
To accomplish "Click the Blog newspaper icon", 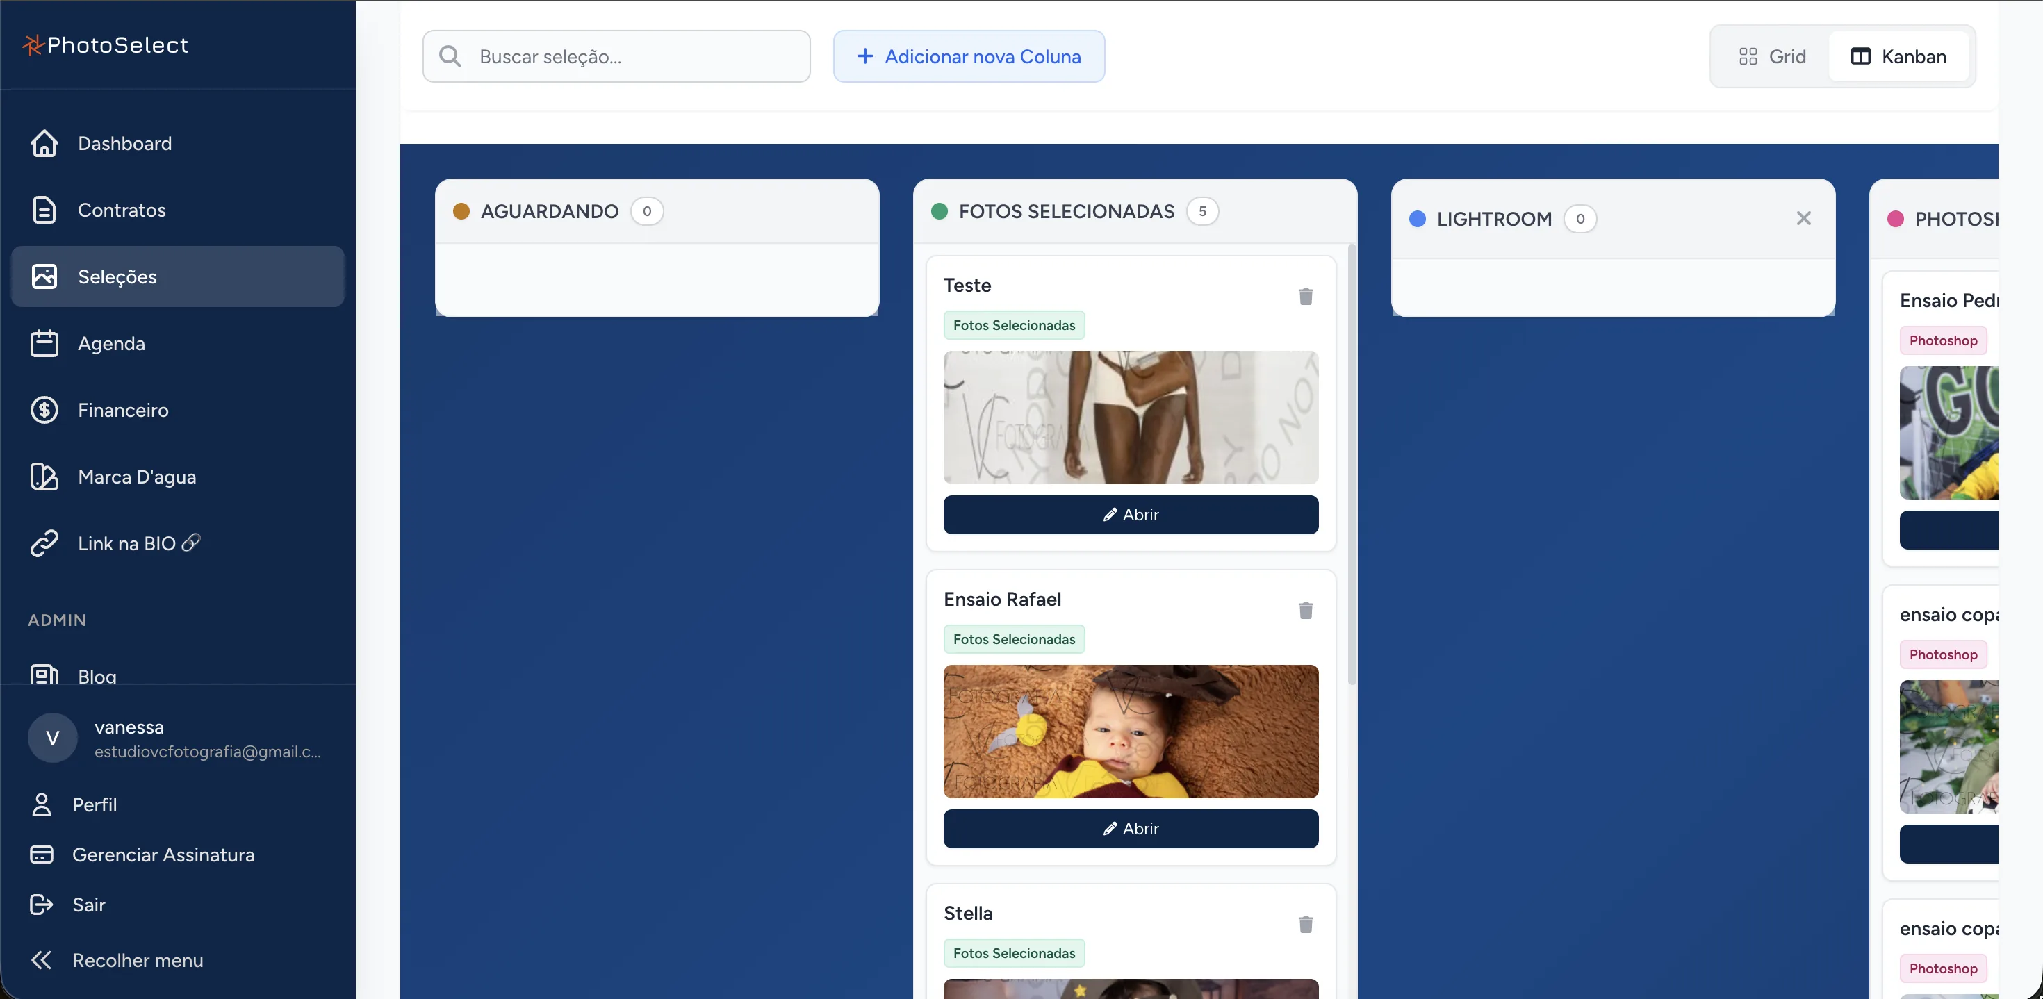I will 44,674.
